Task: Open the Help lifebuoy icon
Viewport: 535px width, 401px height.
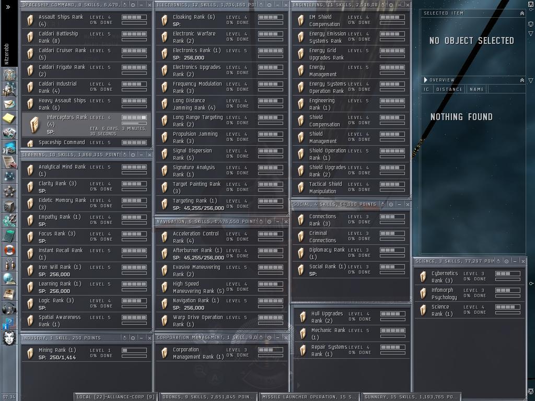Action: point(9,250)
